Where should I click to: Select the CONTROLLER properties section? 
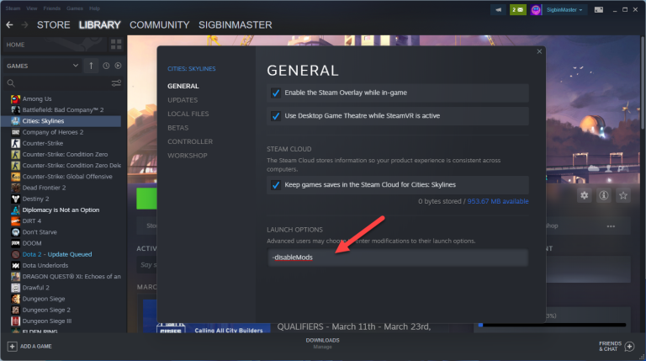point(190,141)
